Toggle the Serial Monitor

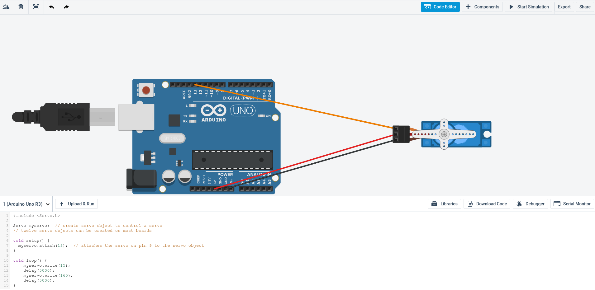pyautogui.click(x=572, y=204)
